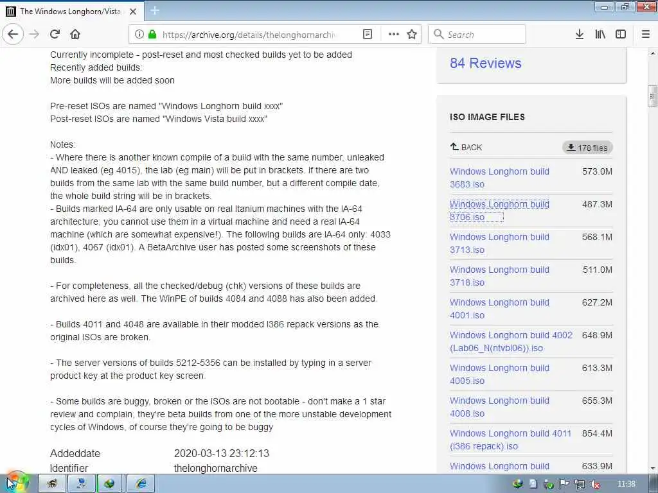Open the Firefox hamburger menu
This screenshot has height=493, width=658.
646,35
